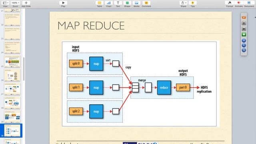Open the View menu button in toolbar

pos(5,3)
